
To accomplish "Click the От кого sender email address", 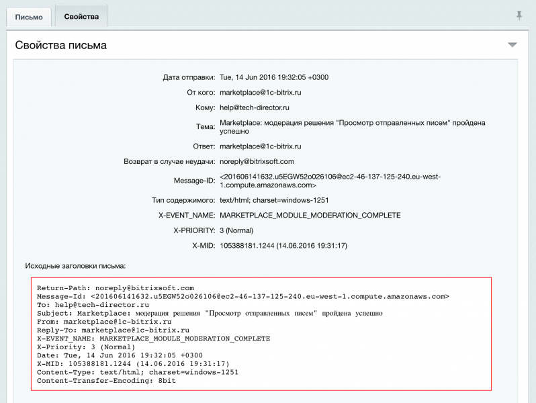I will pos(260,92).
